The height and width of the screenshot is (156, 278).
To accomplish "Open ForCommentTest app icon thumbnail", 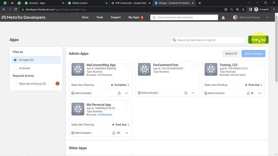I will pyautogui.click(x=144, y=69).
